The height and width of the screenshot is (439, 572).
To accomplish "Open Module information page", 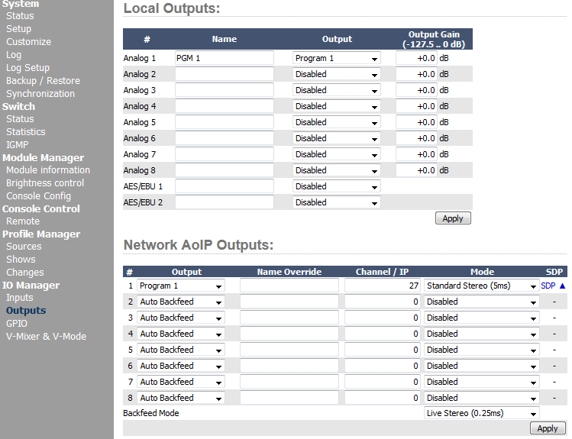I will click(48, 170).
